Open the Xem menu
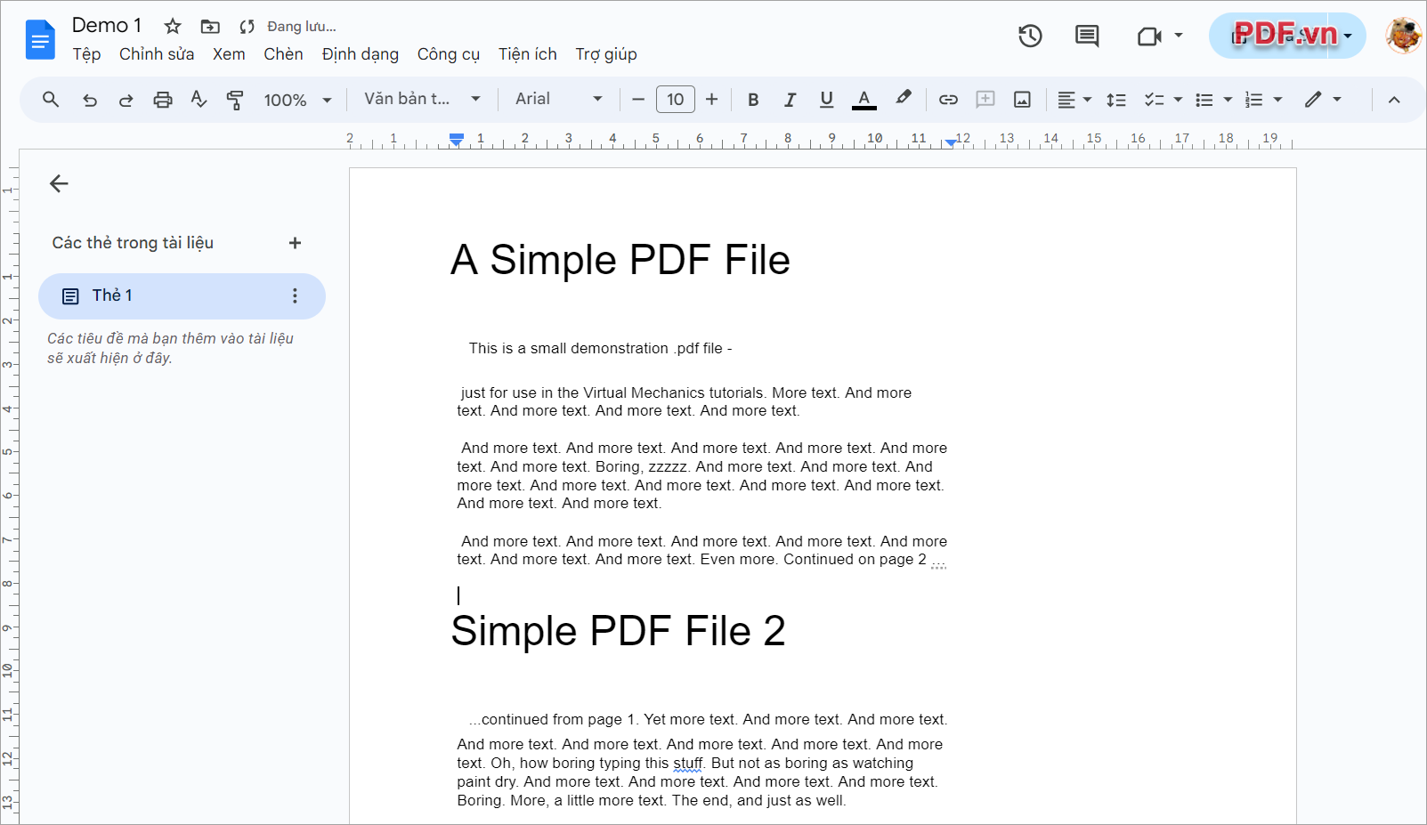The image size is (1427, 825). tap(229, 54)
